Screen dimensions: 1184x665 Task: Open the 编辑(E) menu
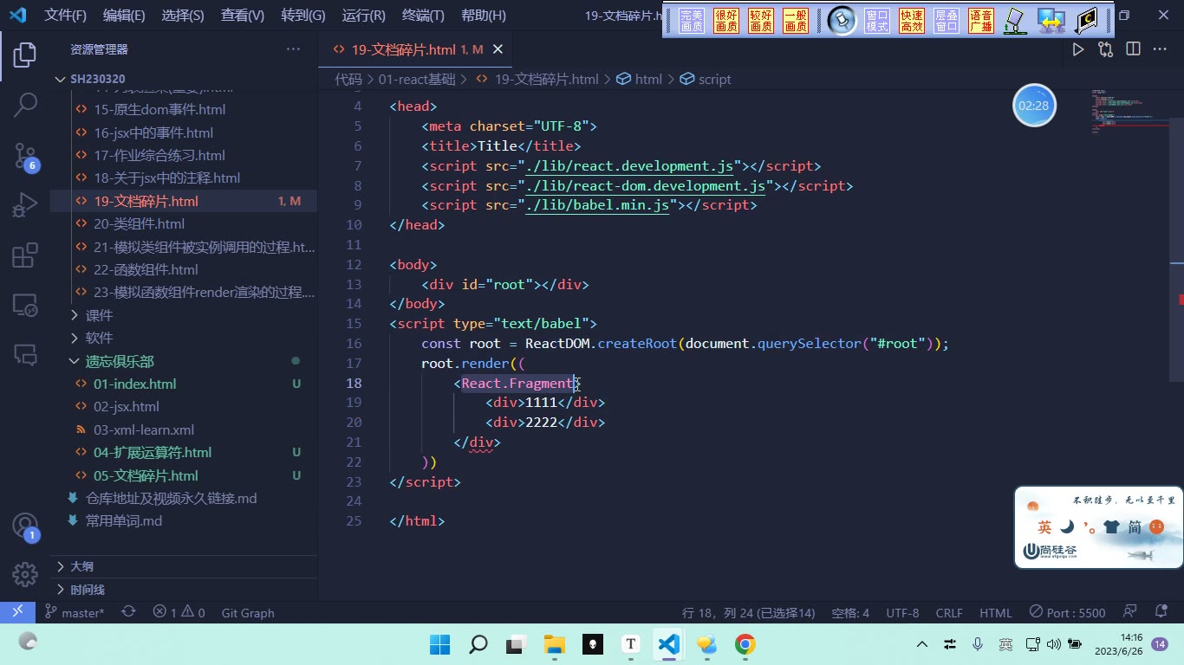click(x=124, y=16)
